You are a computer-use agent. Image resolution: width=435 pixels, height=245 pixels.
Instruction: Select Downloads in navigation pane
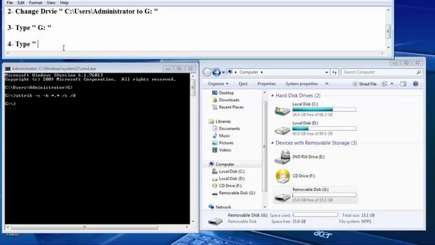point(226,100)
